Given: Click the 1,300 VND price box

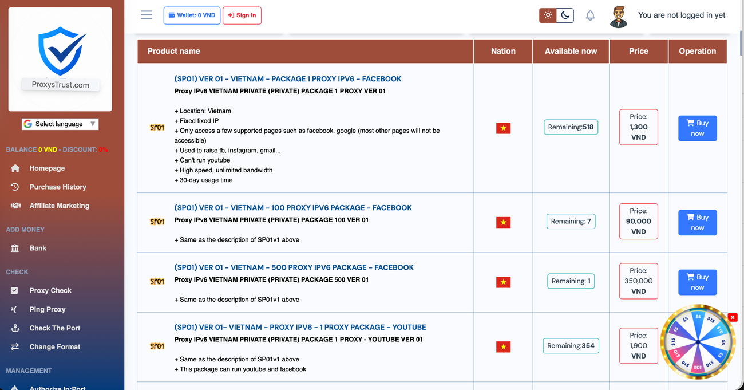Looking at the screenshot, I should click(x=639, y=127).
